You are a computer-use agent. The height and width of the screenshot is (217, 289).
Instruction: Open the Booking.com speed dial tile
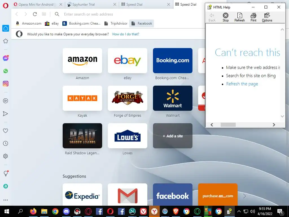click(173, 61)
